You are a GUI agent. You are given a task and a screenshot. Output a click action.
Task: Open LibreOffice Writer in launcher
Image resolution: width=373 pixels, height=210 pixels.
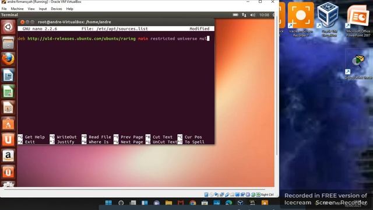click(x=8, y=75)
